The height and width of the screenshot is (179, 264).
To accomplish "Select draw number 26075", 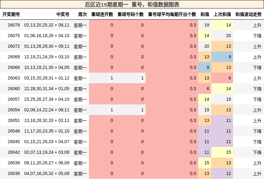I will (14, 36).
